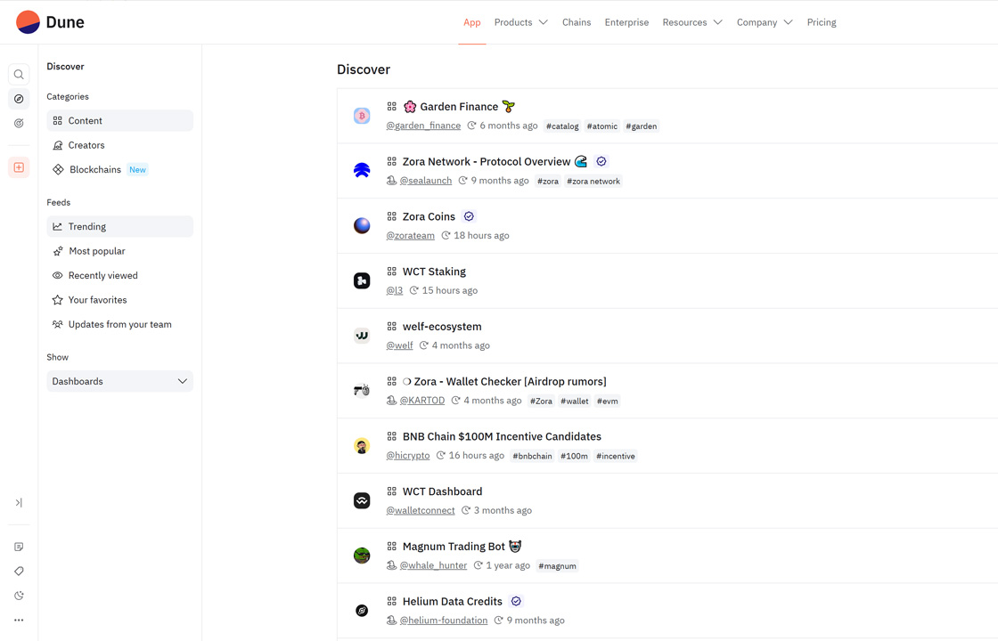Click verified badge beside Helium Data Credits

[x=516, y=601]
